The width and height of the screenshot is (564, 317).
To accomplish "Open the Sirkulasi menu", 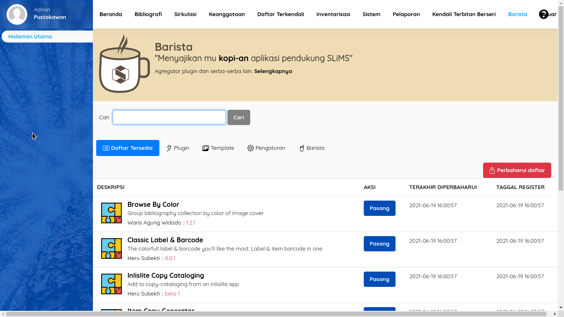I will tap(185, 14).
